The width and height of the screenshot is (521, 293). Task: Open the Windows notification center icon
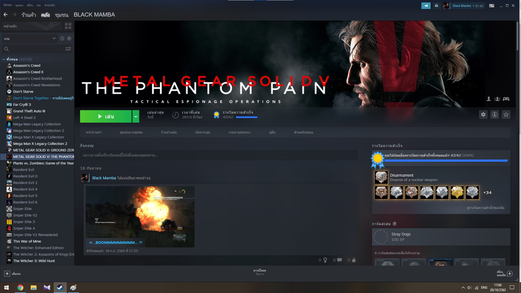click(512, 288)
